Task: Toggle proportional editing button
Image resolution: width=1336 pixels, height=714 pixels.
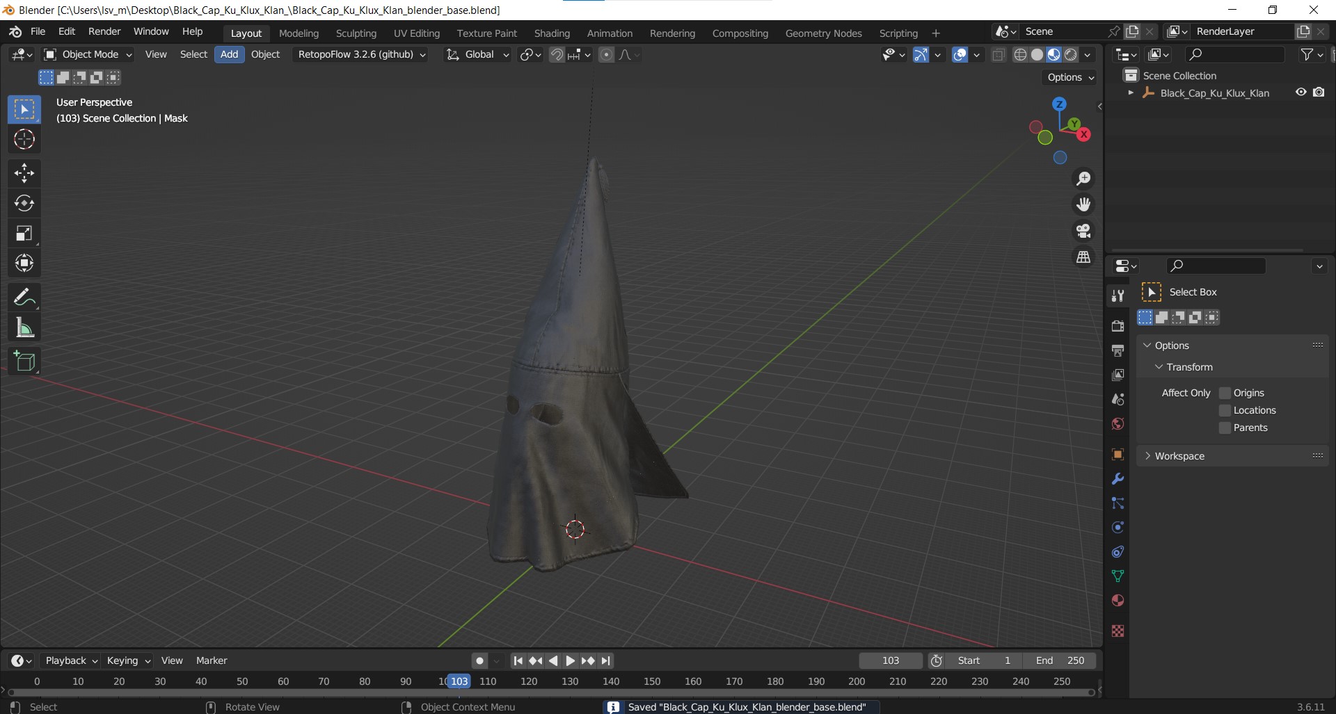Action: (x=607, y=54)
